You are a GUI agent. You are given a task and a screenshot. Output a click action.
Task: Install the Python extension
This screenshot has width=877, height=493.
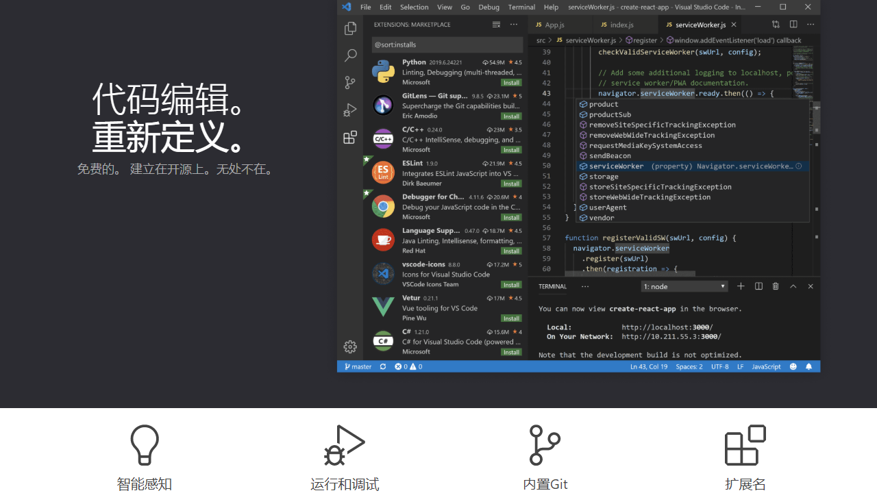coord(511,82)
